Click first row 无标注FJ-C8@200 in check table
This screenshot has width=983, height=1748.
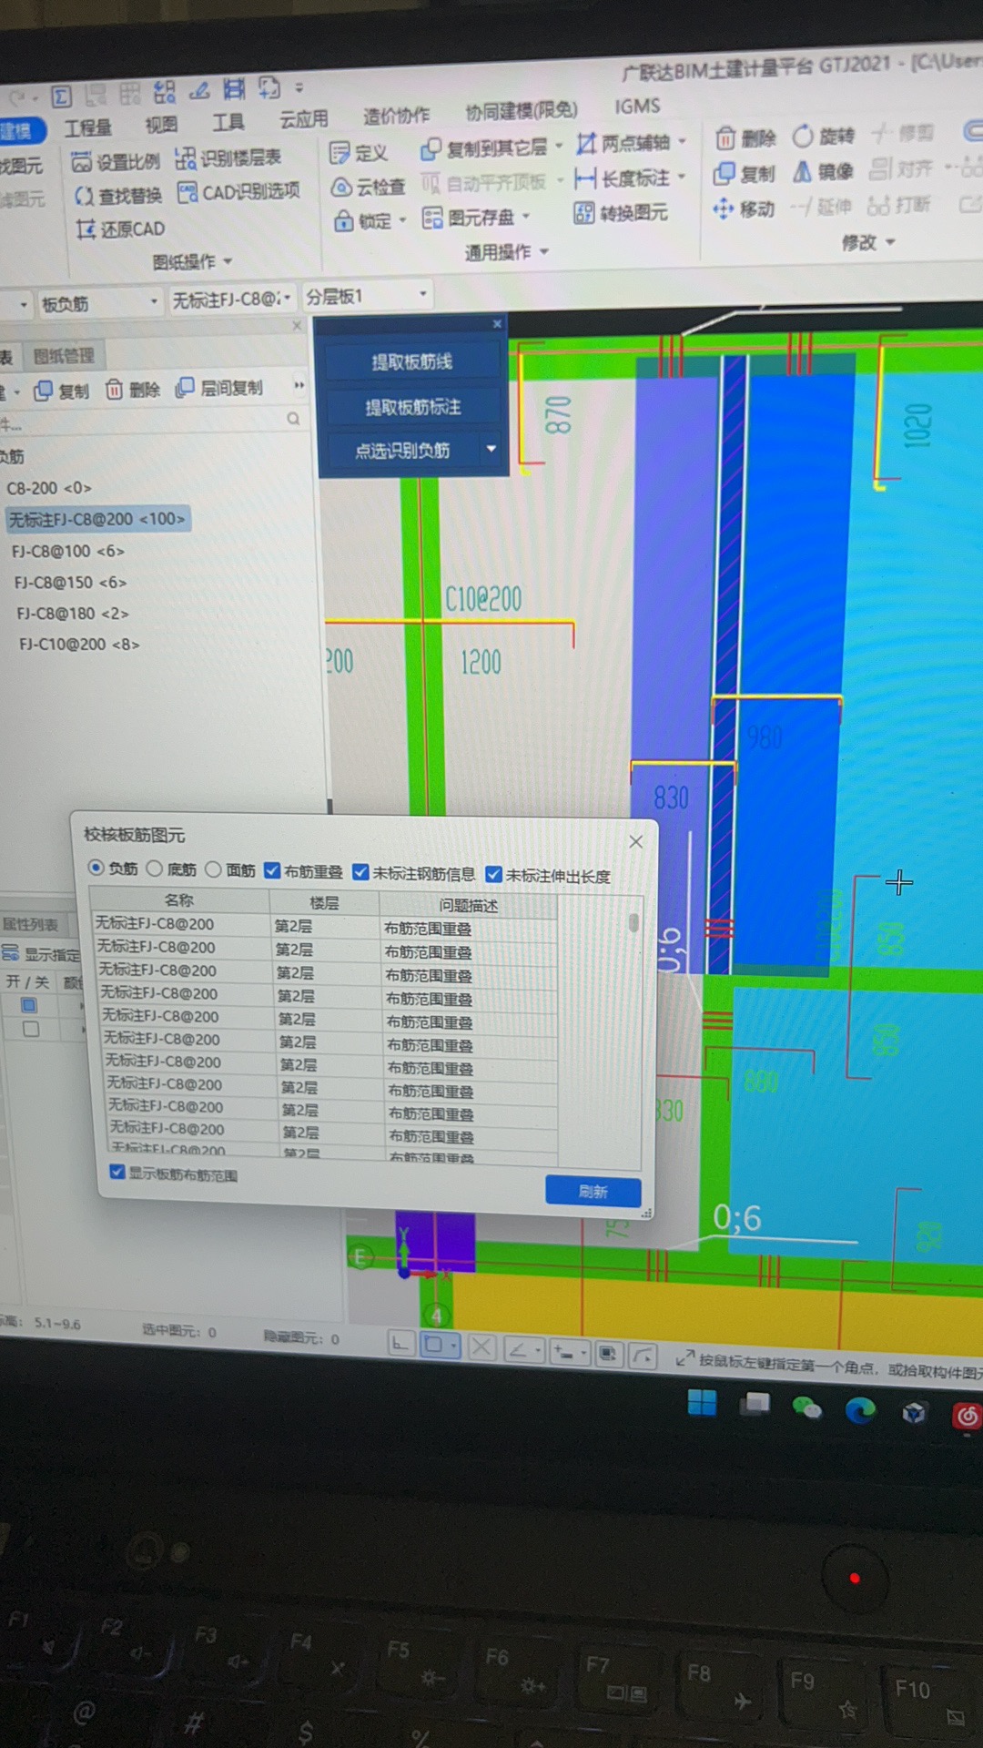[155, 923]
